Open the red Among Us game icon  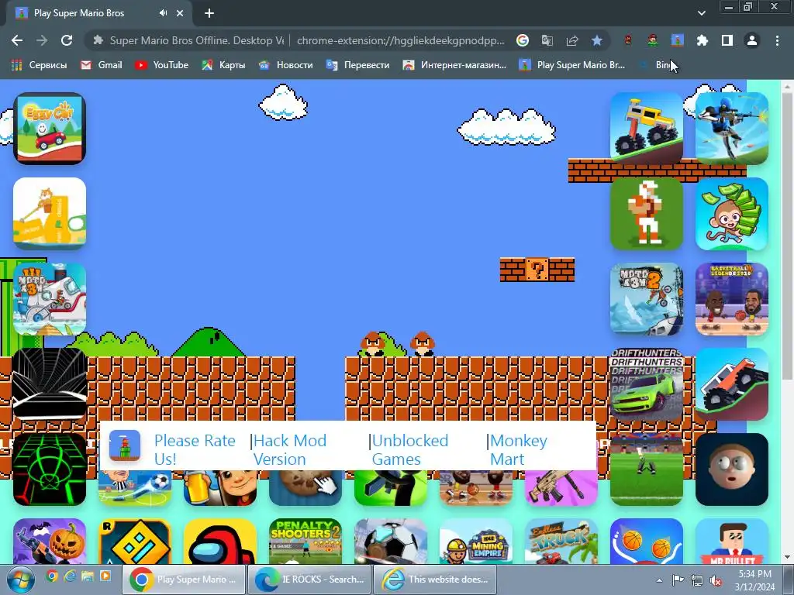pyautogui.click(x=220, y=542)
